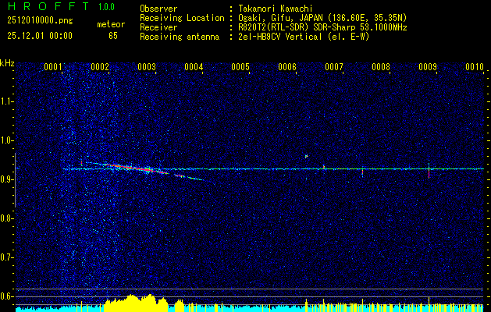Click the large yellow power peak under 0003
The image size is (491, 312).
coord(136,303)
